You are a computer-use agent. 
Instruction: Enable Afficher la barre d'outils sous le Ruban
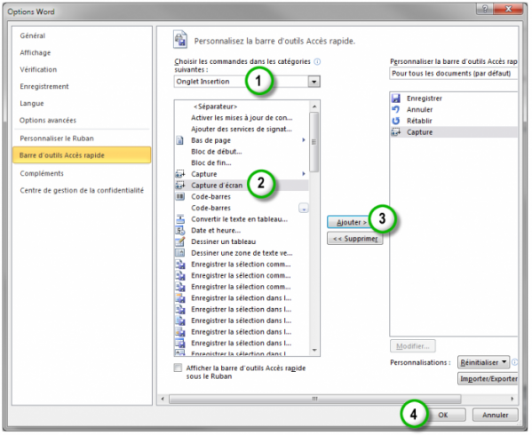pyautogui.click(x=178, y=368)
